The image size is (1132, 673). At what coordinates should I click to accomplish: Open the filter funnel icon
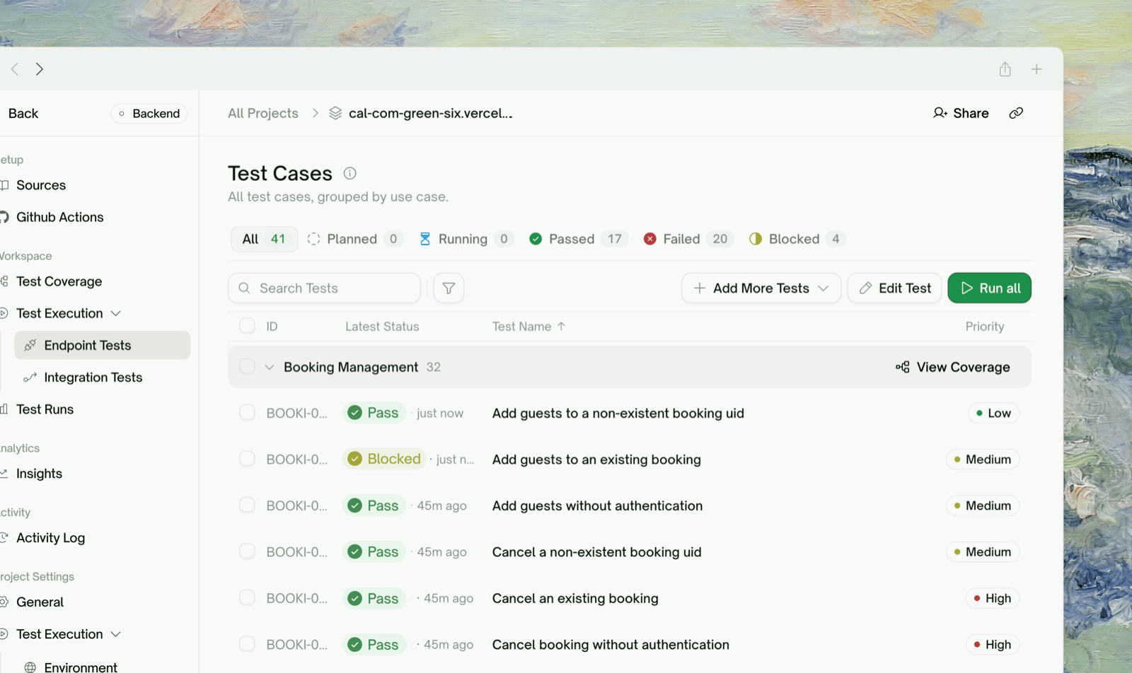[449, 288]
